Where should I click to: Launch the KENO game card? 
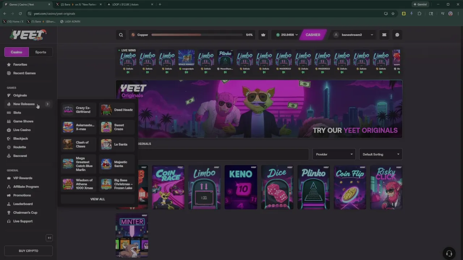[x=241, y=187]
